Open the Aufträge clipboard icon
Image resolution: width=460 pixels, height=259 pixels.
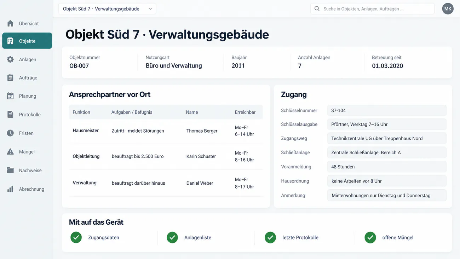pos(10,77)
